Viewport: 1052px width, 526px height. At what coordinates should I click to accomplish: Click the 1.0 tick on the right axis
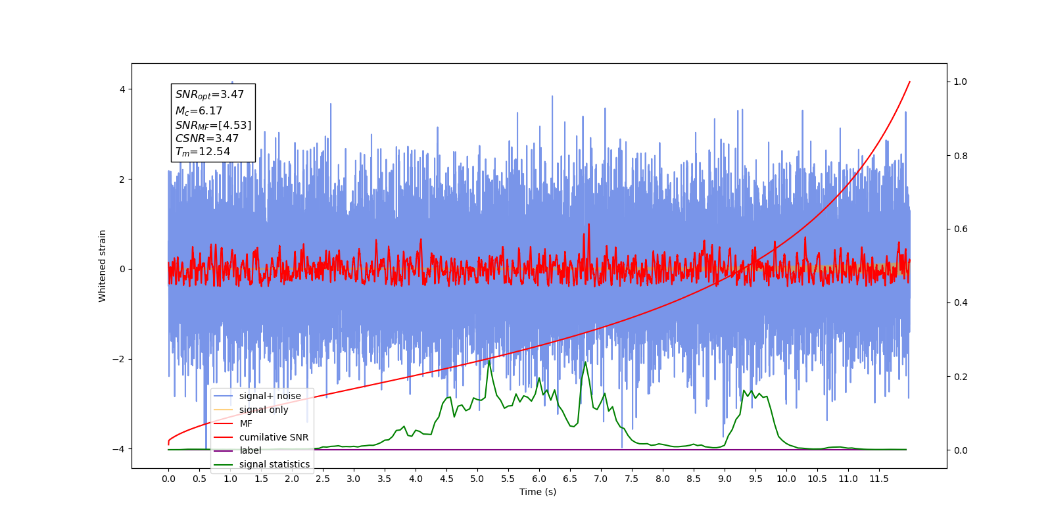coord(961,82)
